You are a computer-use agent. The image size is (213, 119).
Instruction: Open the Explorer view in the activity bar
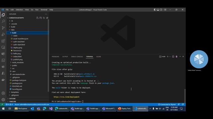(3, 15)
